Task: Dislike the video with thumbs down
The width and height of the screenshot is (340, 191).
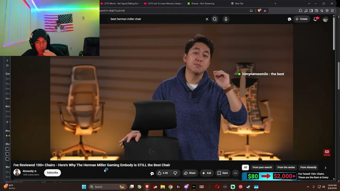Action: pos(175,173)
